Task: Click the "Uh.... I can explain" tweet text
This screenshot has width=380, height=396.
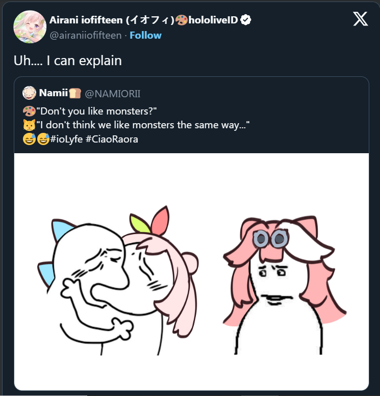Action: [x=68, y=61]
